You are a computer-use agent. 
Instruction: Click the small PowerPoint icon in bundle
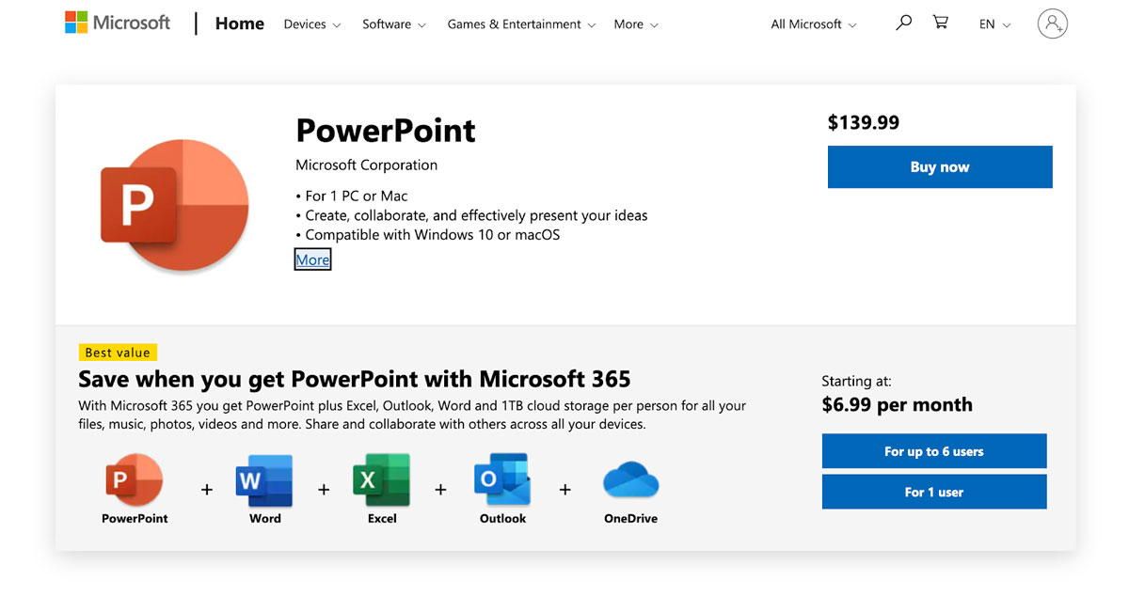pos(135,481)
